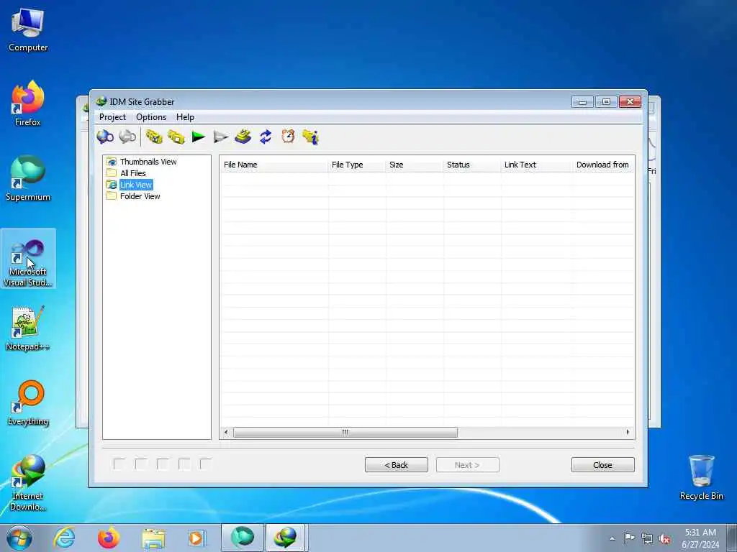The height and width of the screenshot is (552, 737).
Task: Select the Microsoft Visual Studio desktop shortcut
Action: pyautogui.click(x=28, y=258)
